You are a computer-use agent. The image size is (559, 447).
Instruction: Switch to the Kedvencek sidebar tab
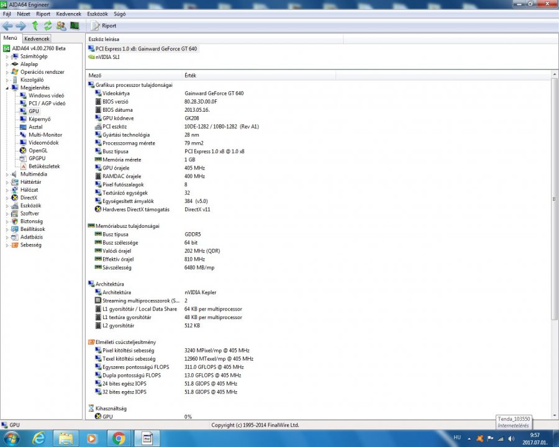click(37, 38)
